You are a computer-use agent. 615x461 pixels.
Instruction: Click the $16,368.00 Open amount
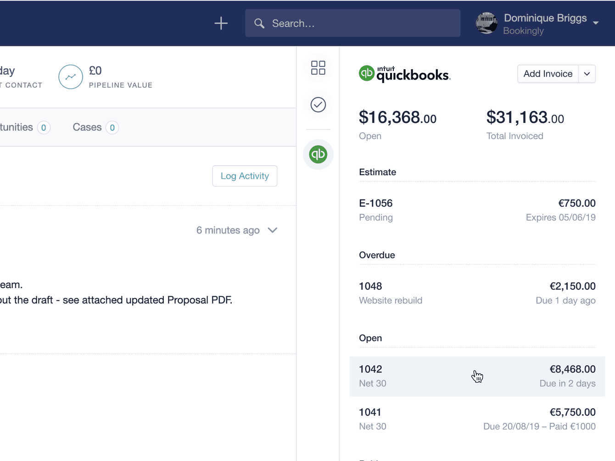tap(397, 117)
